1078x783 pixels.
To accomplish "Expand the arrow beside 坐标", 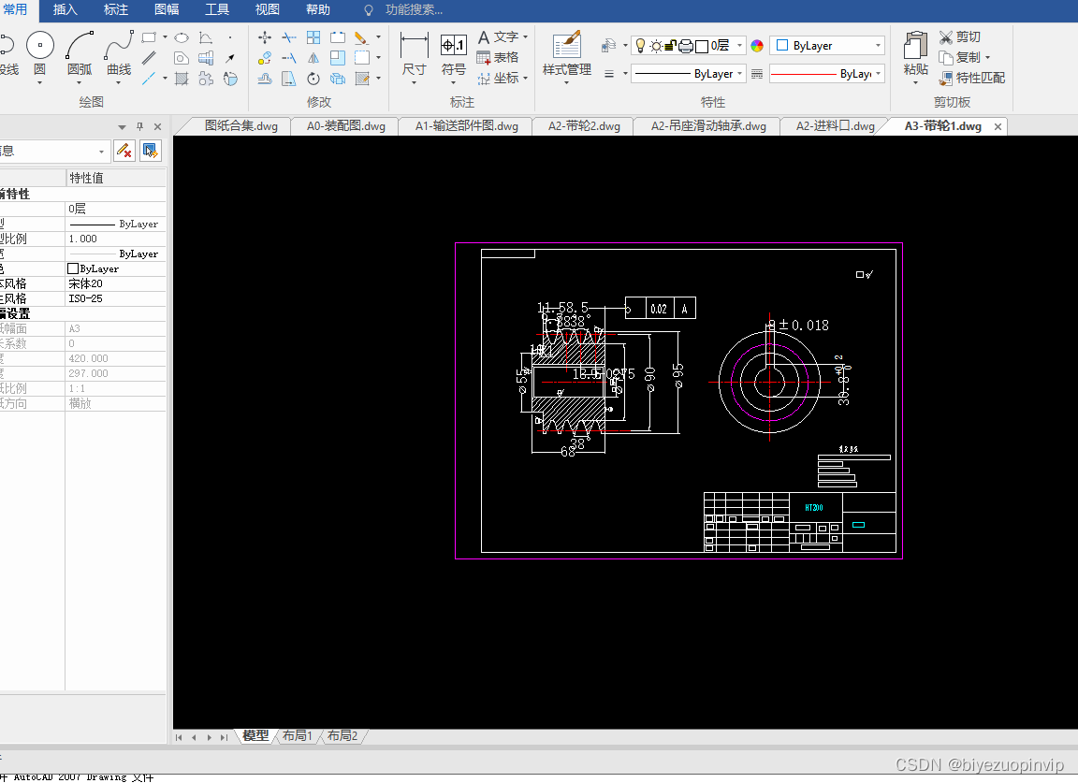I will coord(525,79).
